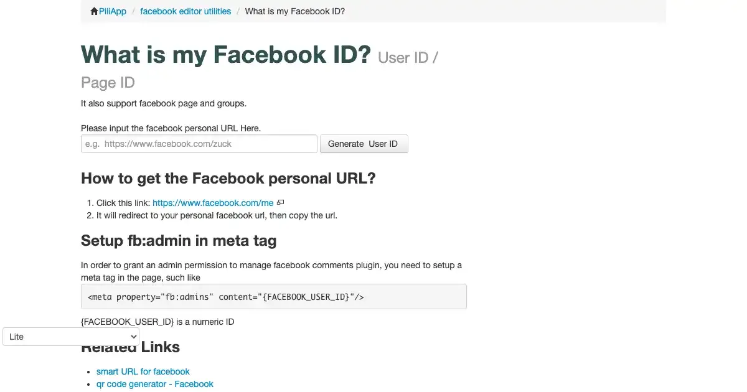Click the home icon in the breadcrumb
Image resolution: width=747 pixels, height=392 pixels.
tap(94, 11)
